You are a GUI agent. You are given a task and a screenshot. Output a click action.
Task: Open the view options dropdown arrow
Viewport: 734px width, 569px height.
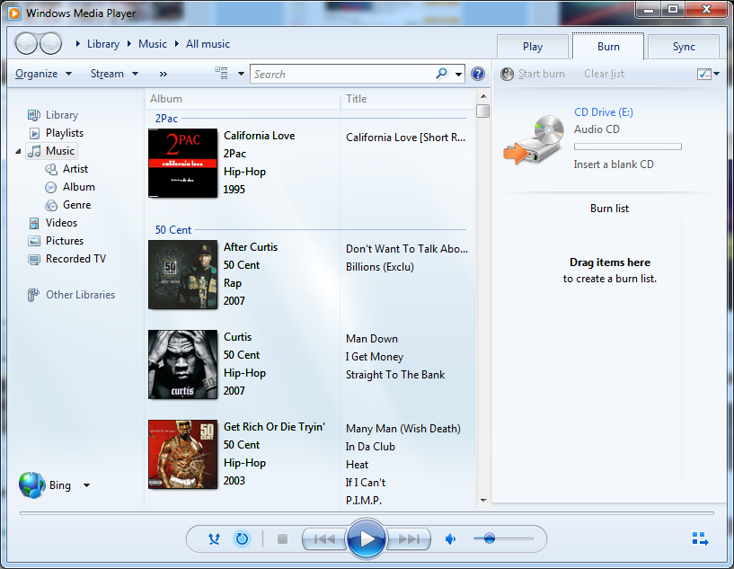241,74
